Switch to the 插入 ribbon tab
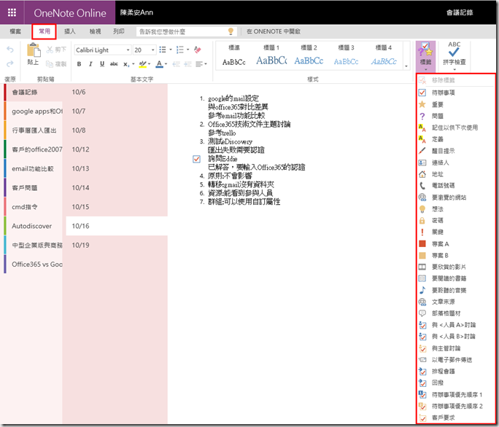 tap(70, 31)
